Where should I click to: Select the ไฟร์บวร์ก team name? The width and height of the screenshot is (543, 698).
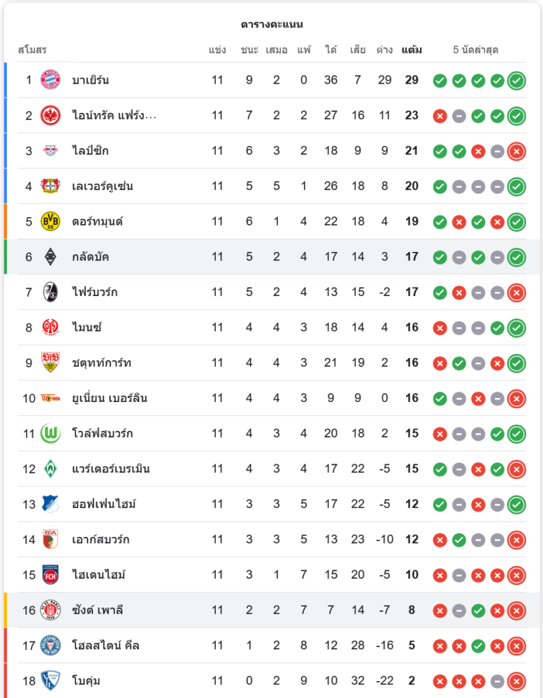(95, 292)
